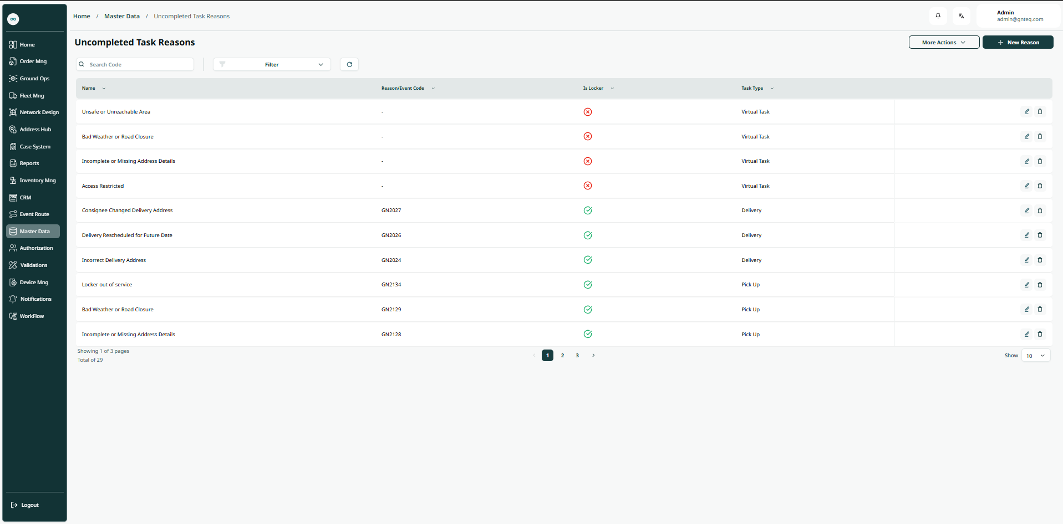Delete the Consignee Changed Delivery Address row
Viewport: 1063px width, 524px height.
click(x=1040, y=210)
